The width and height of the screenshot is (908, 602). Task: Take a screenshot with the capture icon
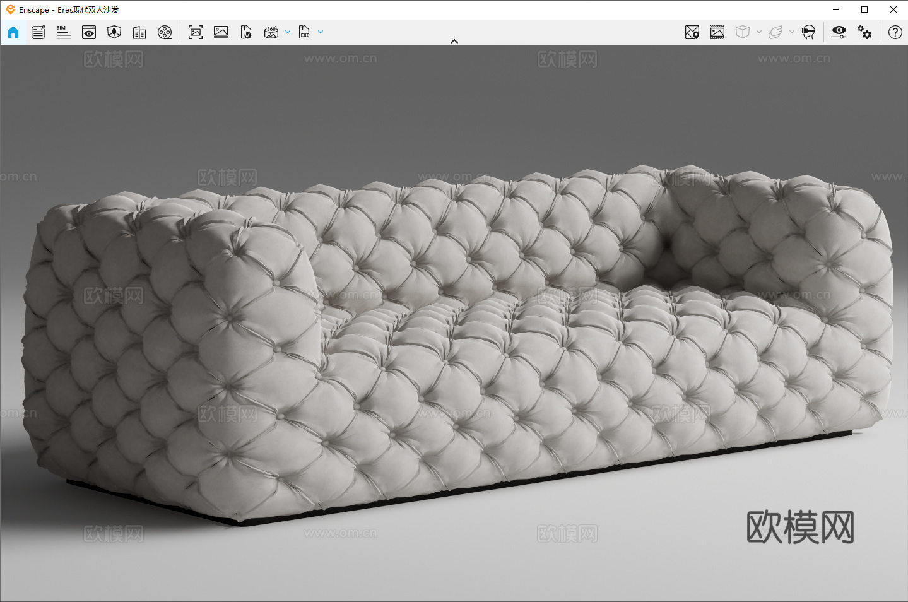pos(196,32)
